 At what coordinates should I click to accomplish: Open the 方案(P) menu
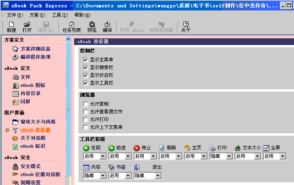tap(37, 15)
